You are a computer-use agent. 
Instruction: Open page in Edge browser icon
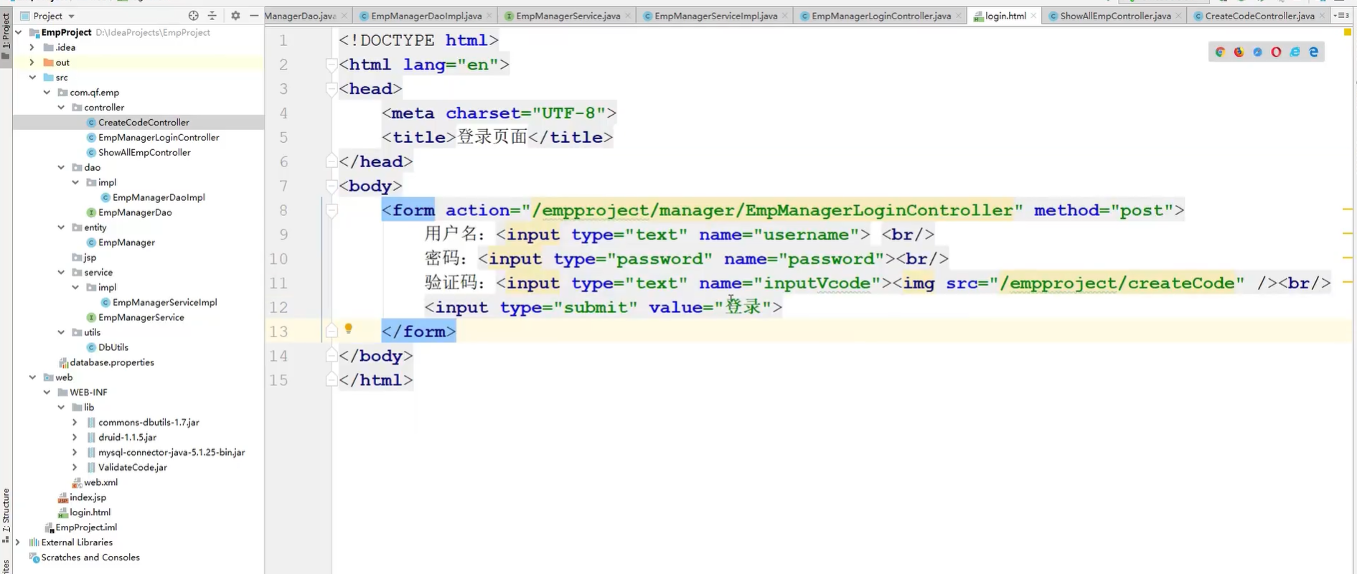click(x=1313, y=52)
